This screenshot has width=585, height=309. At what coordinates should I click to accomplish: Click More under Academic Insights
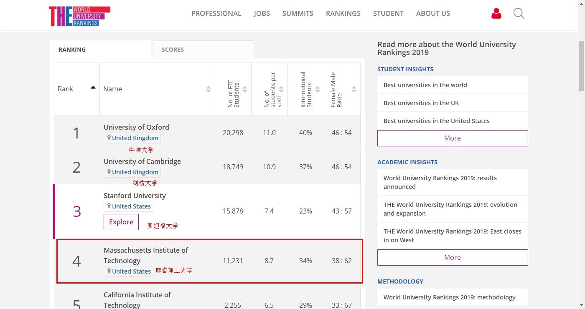coord(453,257)
